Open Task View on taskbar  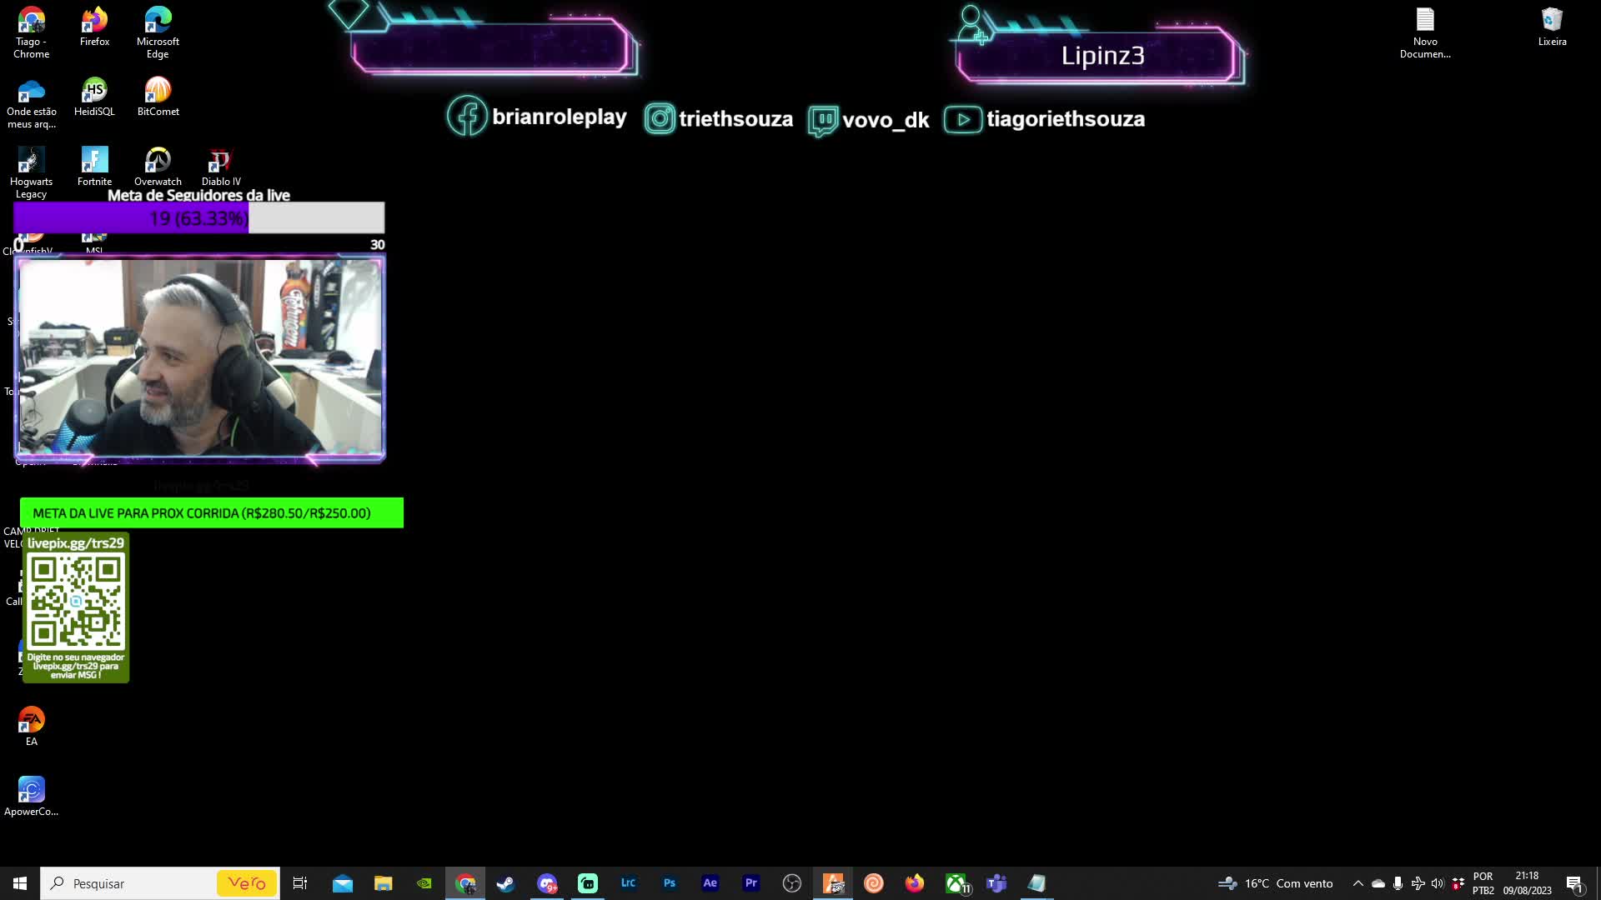click(300, 883)
